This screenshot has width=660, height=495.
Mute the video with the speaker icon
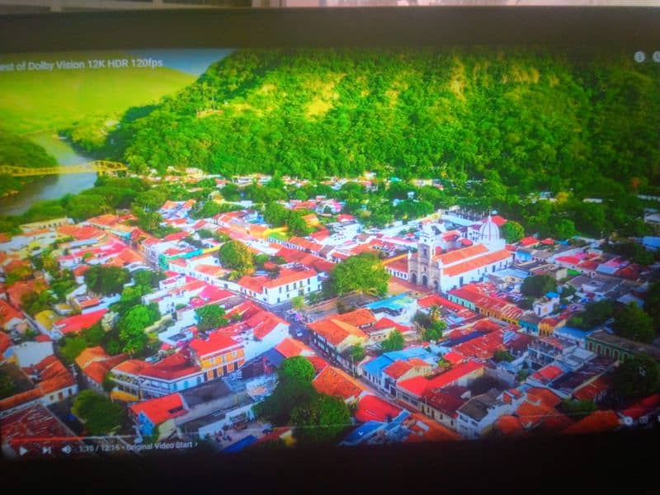(66, 450)
